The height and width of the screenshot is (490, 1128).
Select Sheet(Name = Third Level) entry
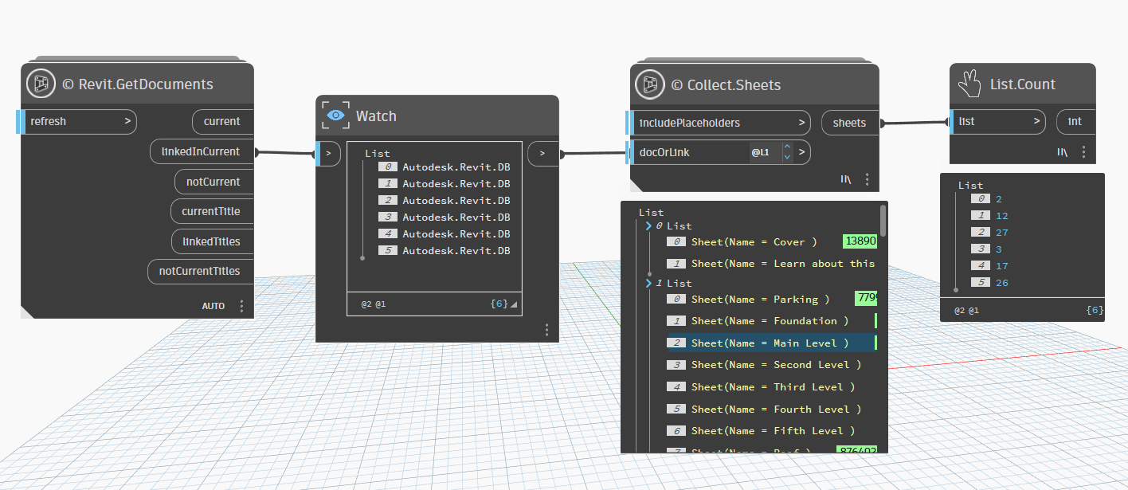coord(773,386)
